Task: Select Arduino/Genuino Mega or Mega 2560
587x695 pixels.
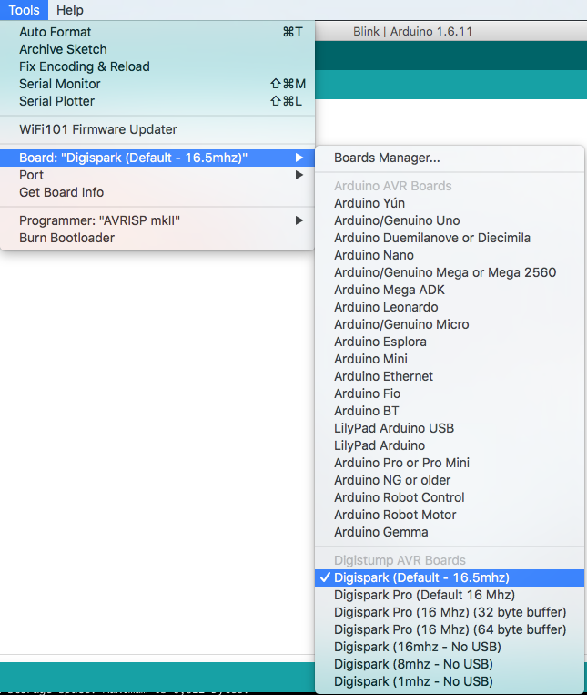Action: [x=450, y=272]
